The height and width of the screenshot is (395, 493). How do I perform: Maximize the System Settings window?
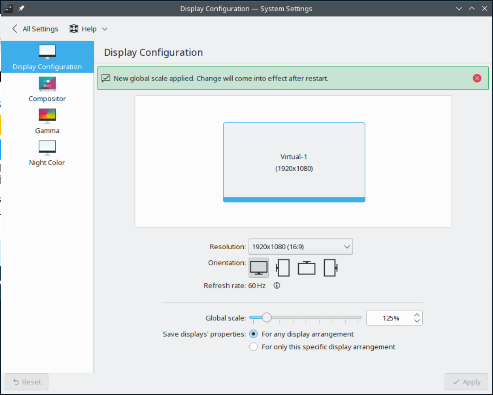pyautogui.click(x=472, y=9)
